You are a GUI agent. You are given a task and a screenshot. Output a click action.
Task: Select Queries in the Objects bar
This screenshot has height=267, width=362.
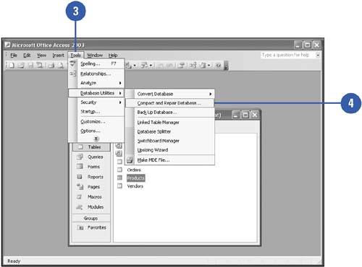91,157
